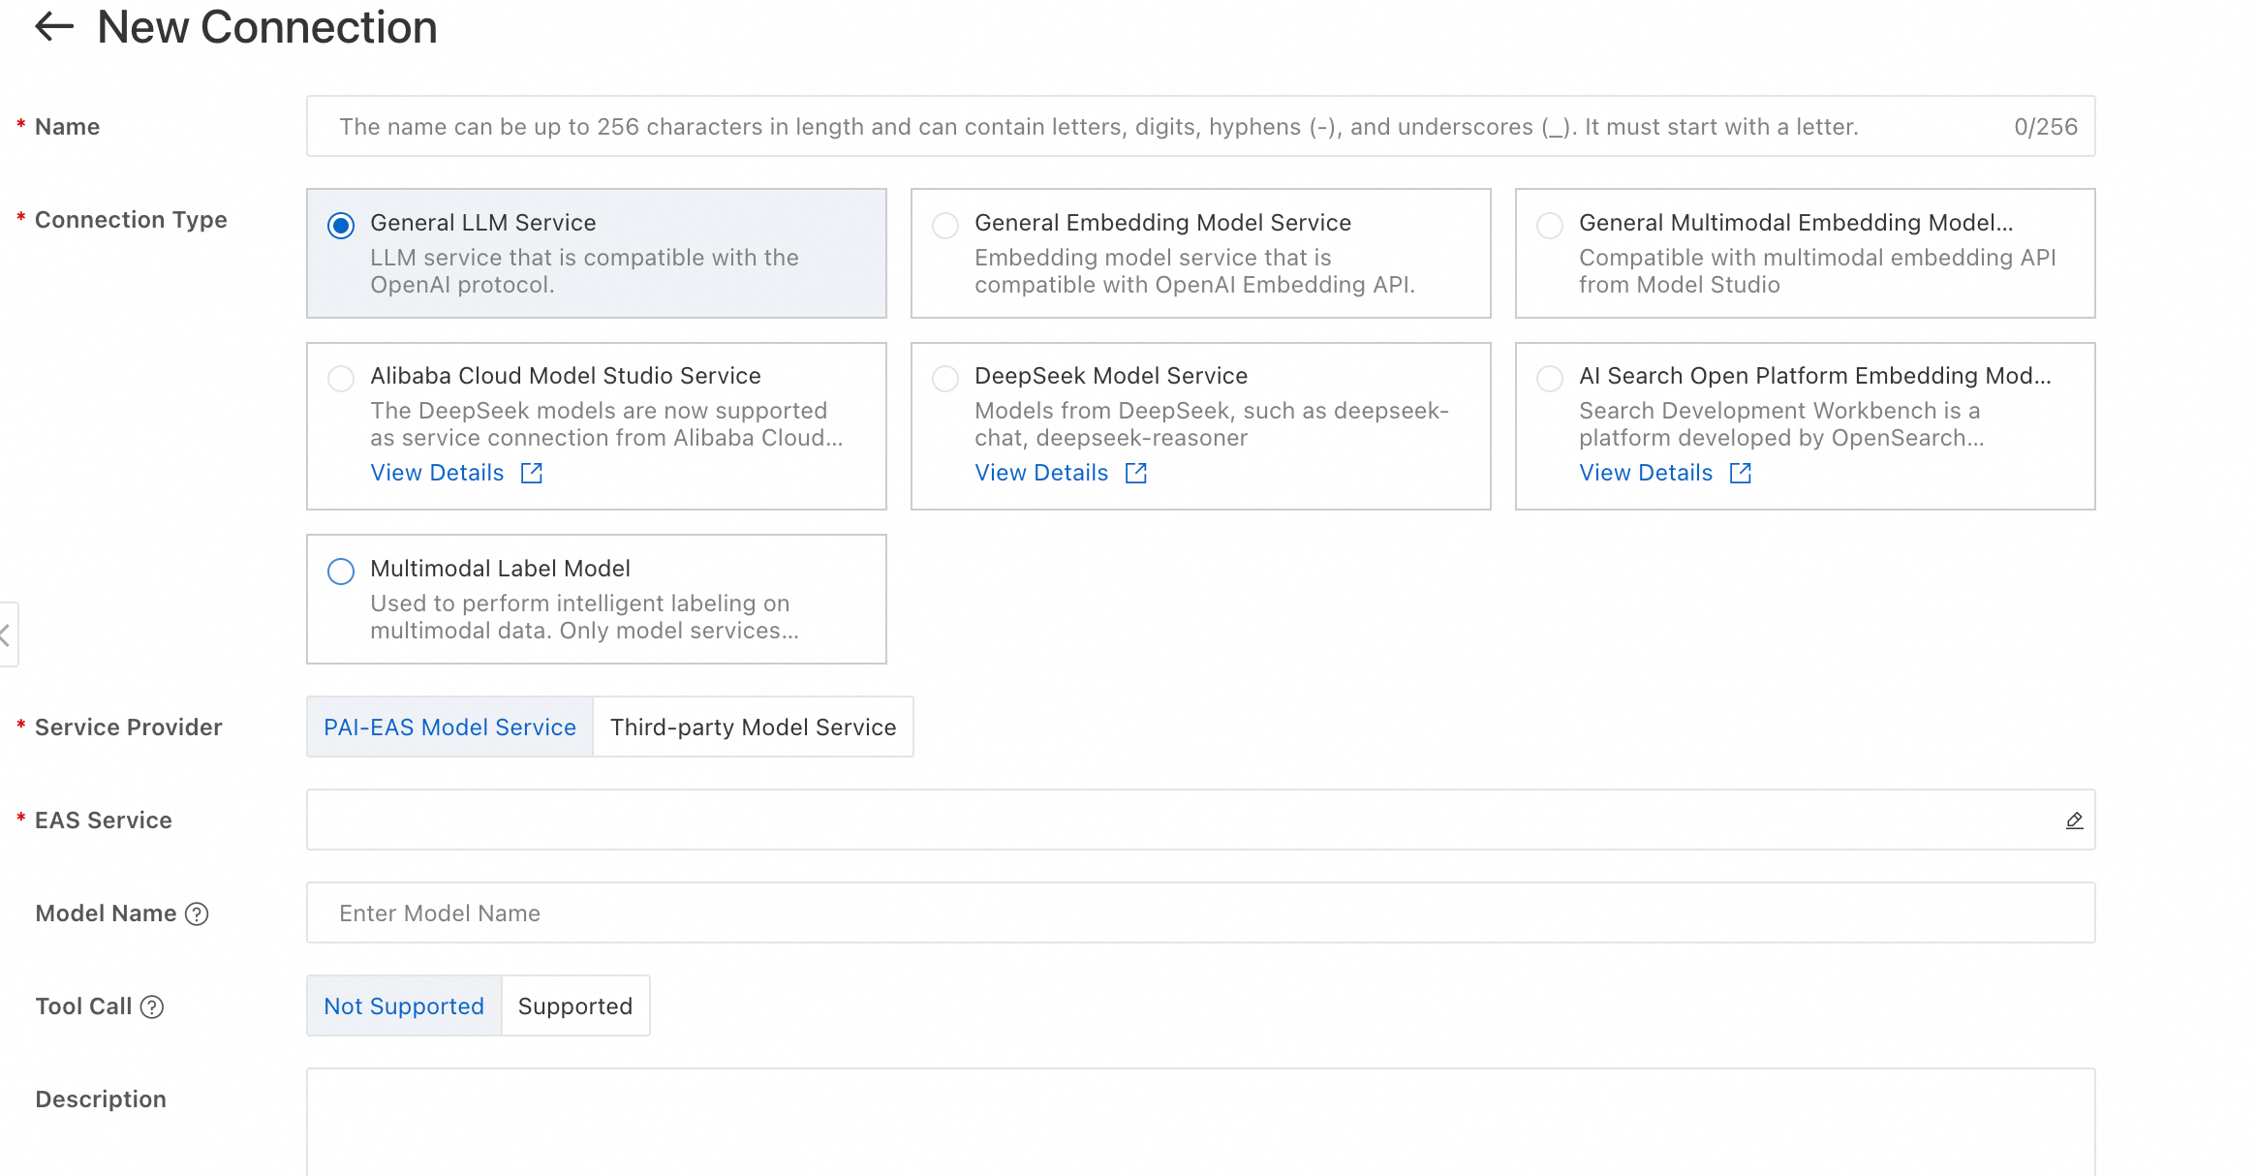Click the Tool Call help question icon

click(x=152, y=1006)
